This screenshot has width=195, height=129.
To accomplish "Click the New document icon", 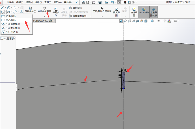I will pyautogui.click(x=88, y=2).
